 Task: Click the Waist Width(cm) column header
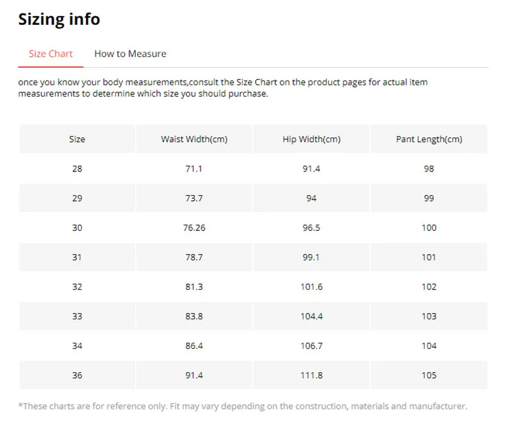click(194, 139)
